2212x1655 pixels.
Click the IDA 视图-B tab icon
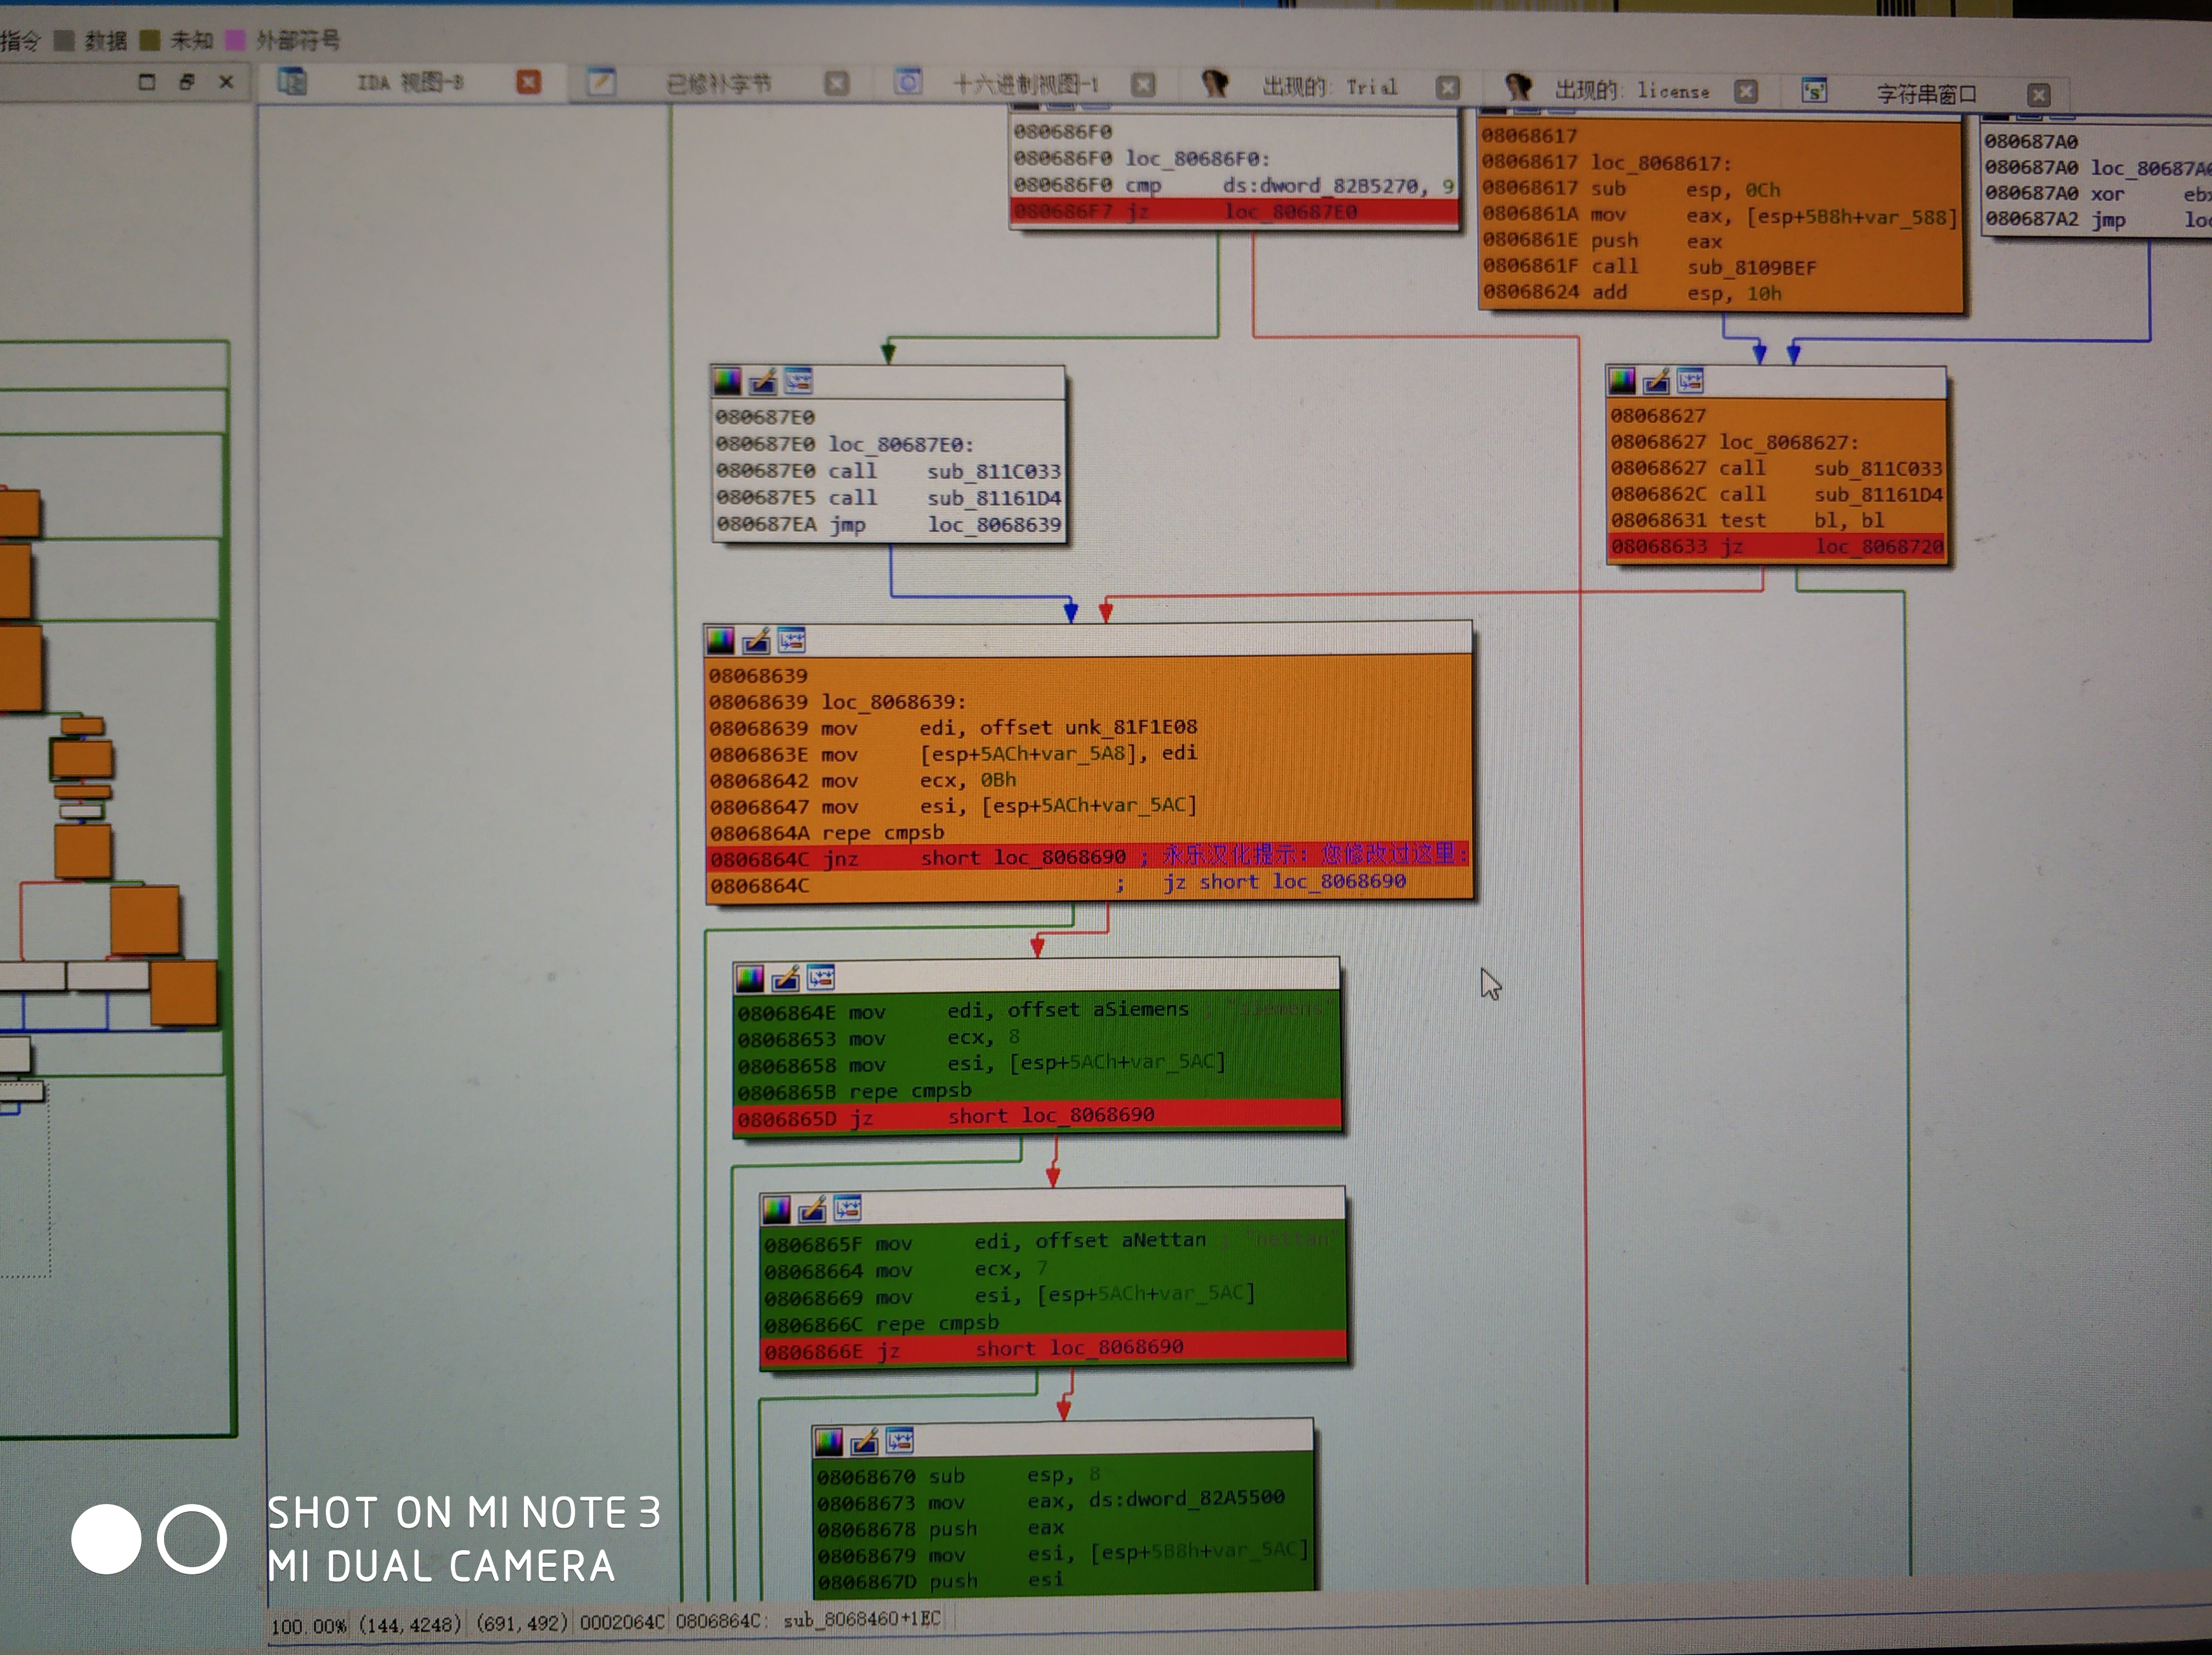pos(292,81)
